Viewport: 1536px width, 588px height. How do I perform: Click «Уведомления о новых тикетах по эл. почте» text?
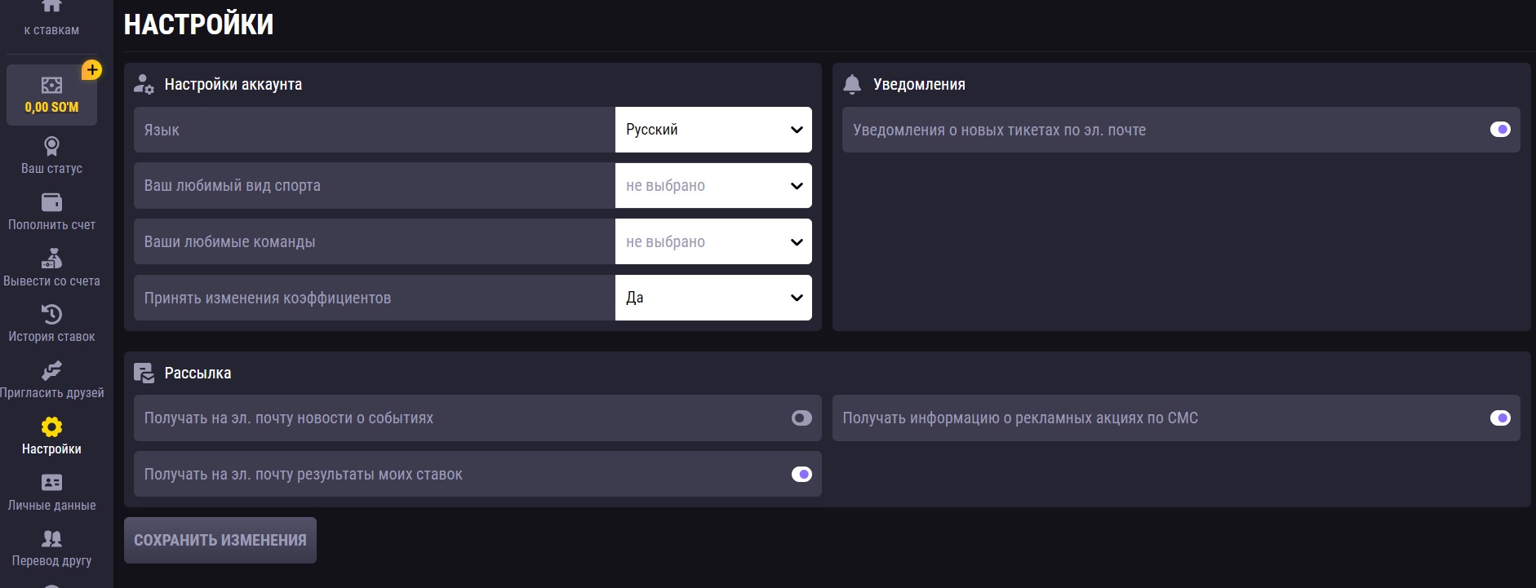[999, 130]
